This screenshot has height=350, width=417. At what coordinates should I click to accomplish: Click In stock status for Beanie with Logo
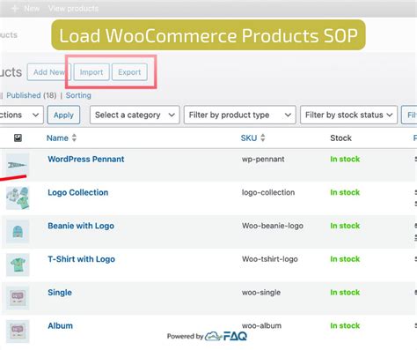(x=345, y=226)
